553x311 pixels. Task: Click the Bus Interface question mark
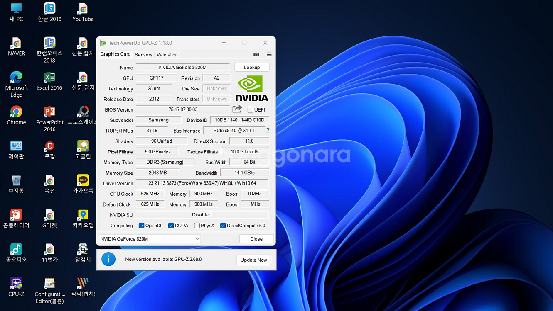tap(268, 131)
